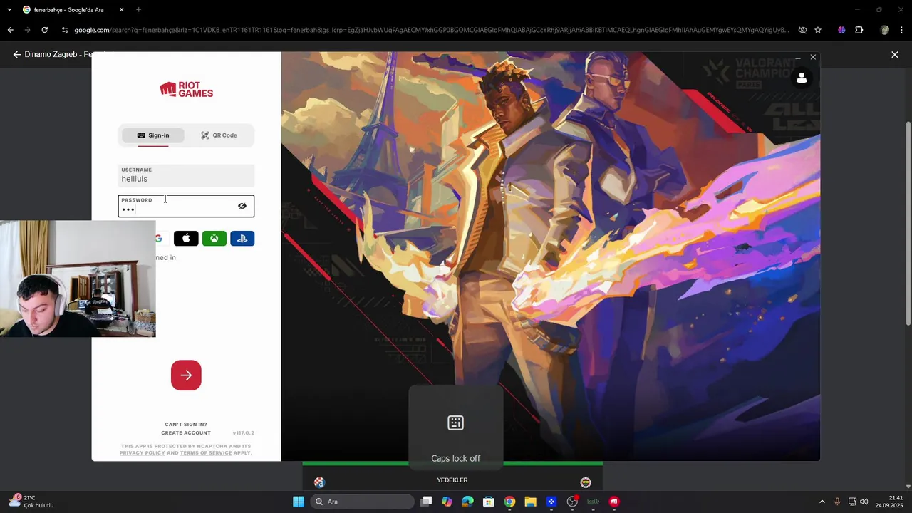This screenshot has height=513, width=912.
Task: Open the clock showing 21:41
Action: (889, 502)
